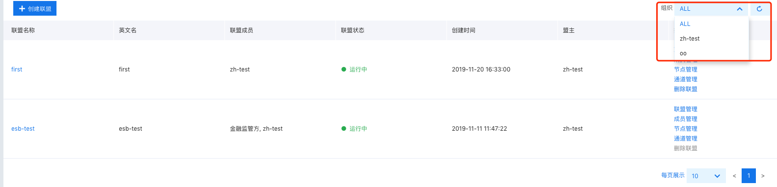Click the 创建联盟 create alliance button

[35, 8]
